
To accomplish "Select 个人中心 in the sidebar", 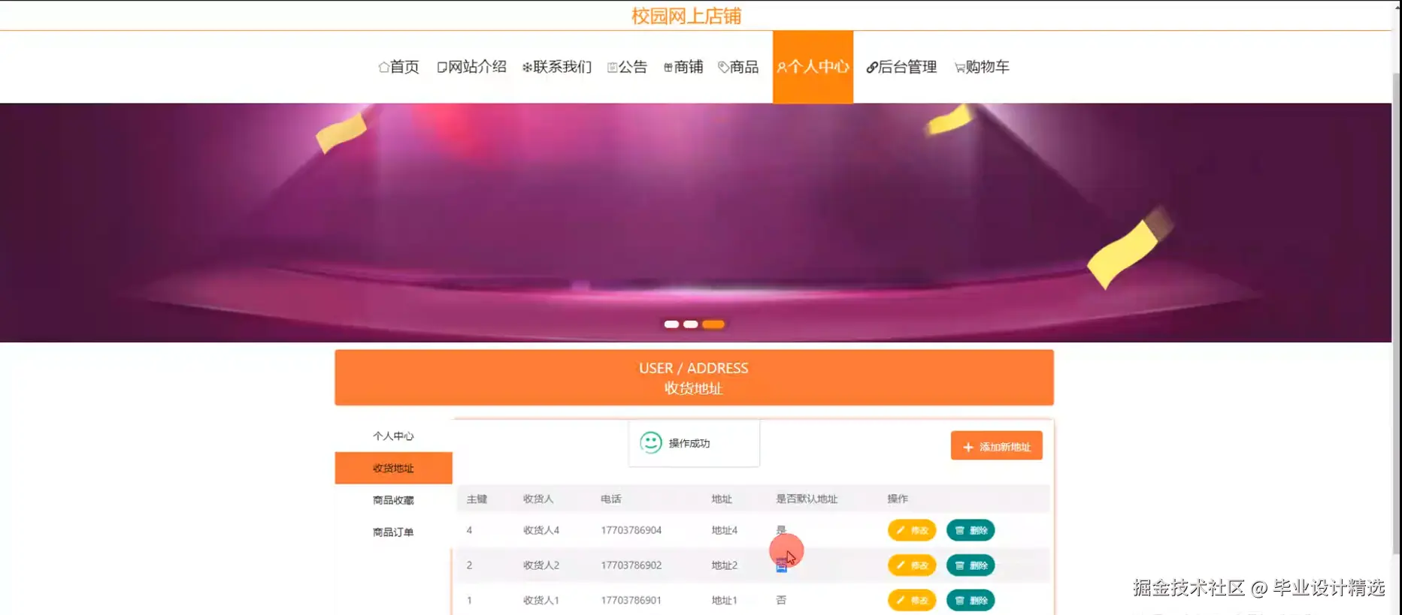I will click(x=393, y=436).
